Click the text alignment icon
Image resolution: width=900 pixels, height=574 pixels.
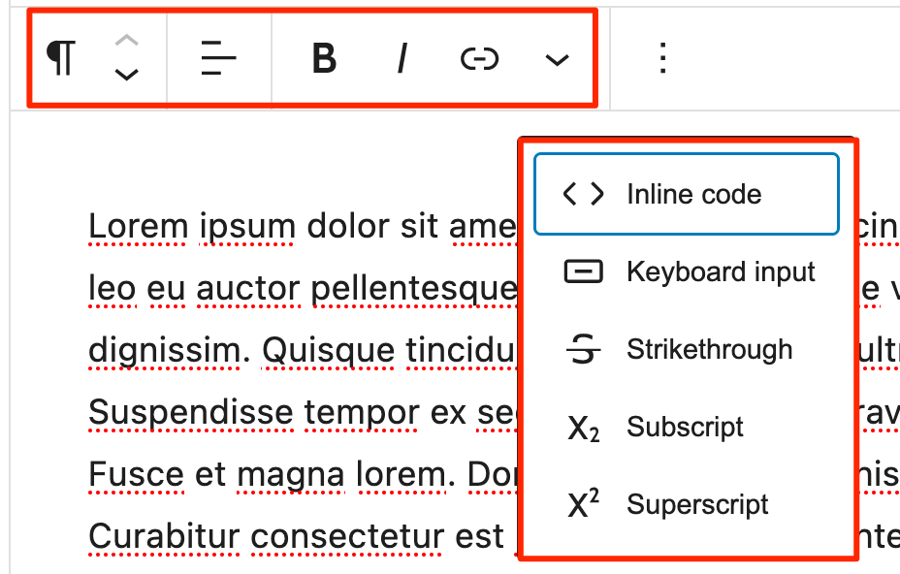(x=218, y=58)
